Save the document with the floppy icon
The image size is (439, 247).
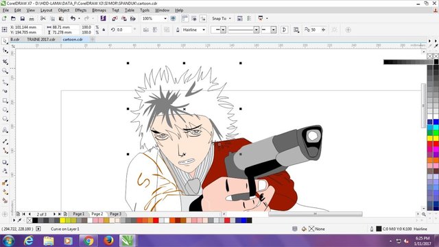point(23,18)
